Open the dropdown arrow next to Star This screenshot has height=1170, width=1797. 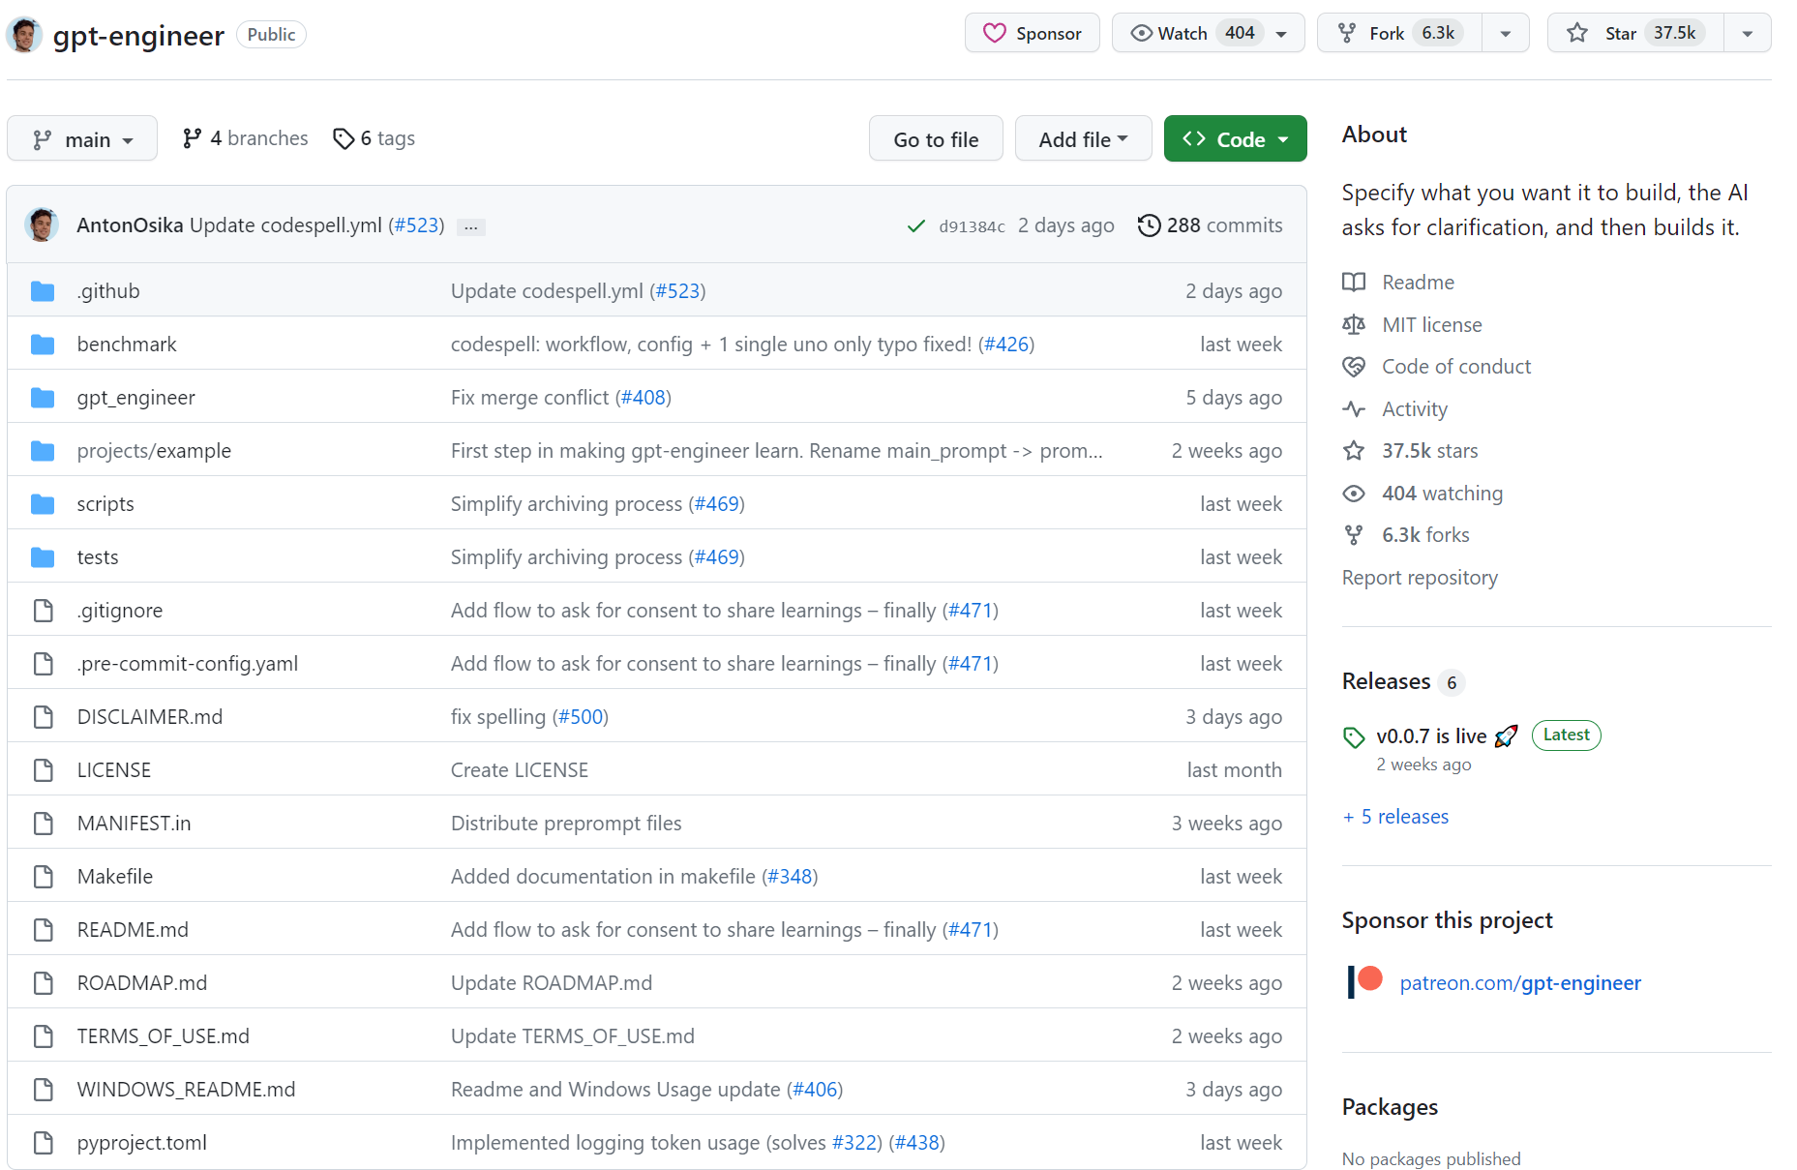[x=1748, y=33]
